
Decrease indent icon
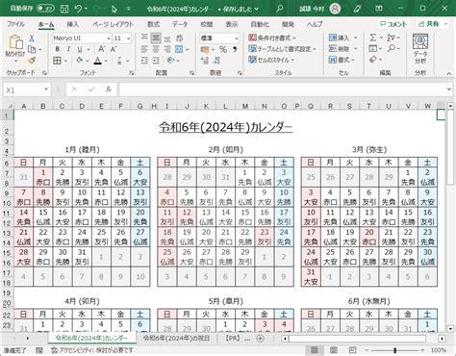(x=144, y=61)
